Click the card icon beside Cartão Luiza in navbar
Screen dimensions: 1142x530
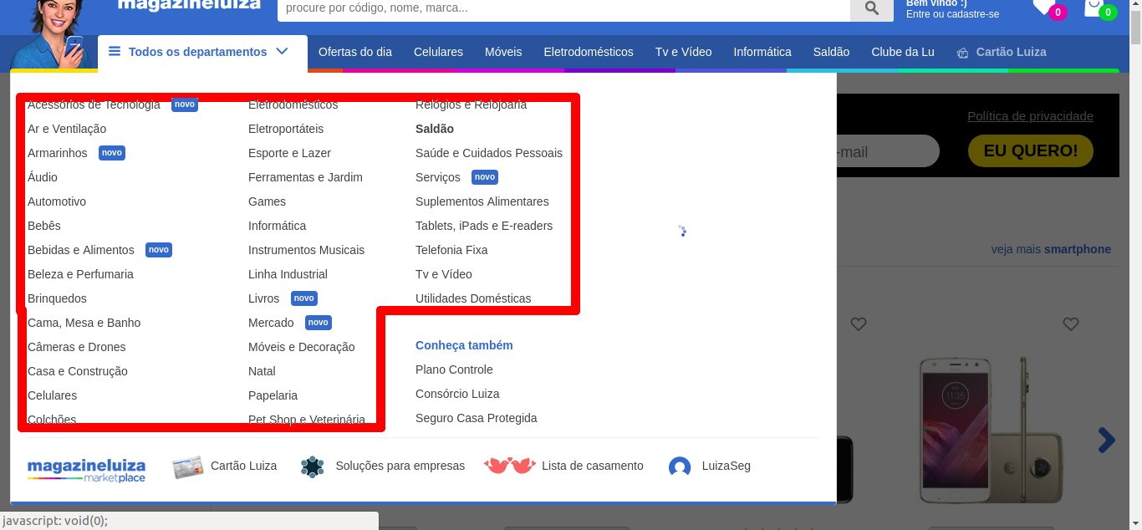pos(962,53)
